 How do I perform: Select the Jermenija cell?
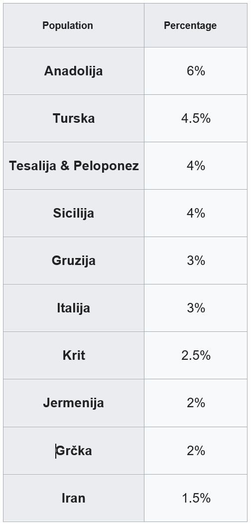[x=74, y=403]
